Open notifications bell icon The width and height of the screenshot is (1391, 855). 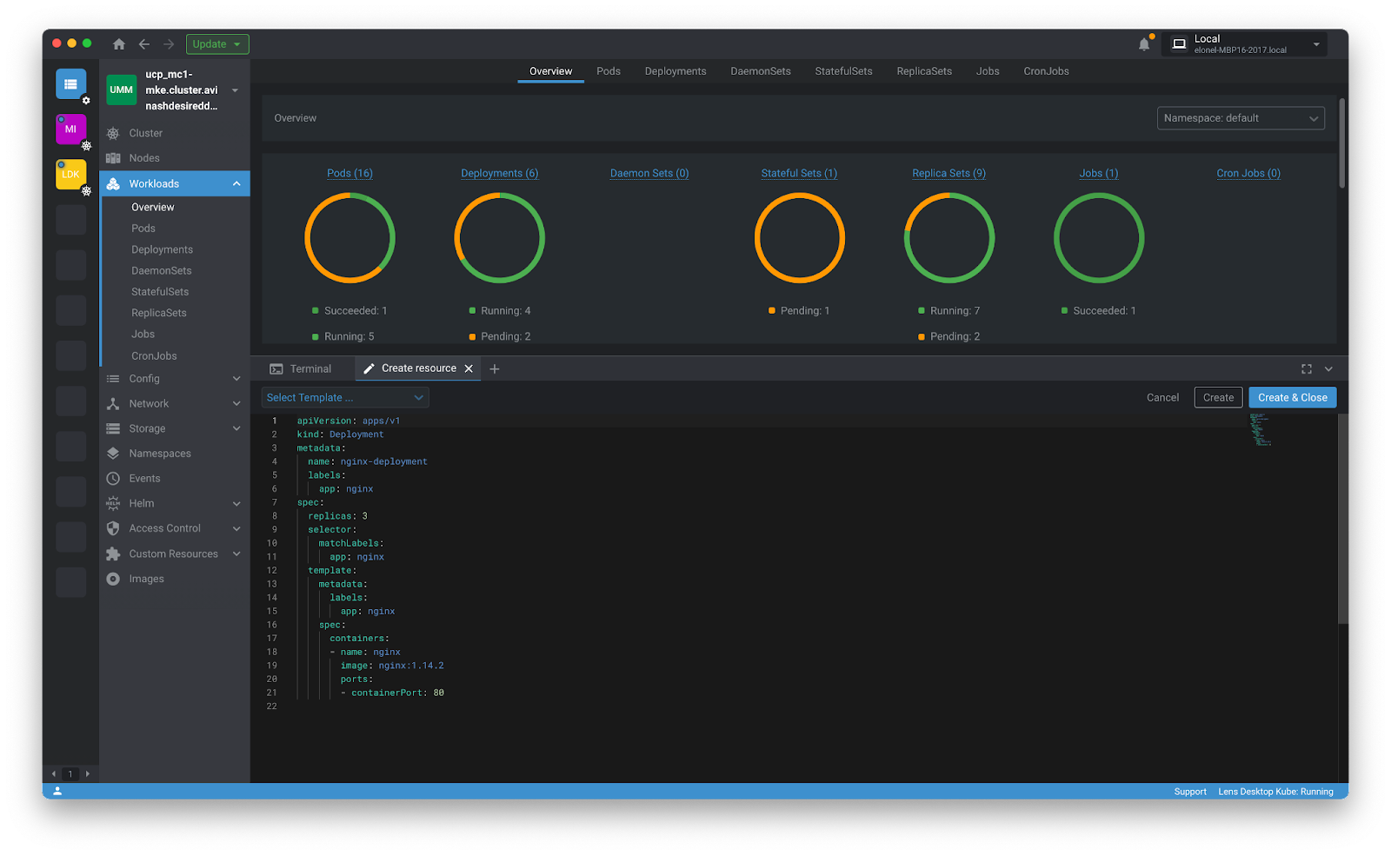(1144, 44)
